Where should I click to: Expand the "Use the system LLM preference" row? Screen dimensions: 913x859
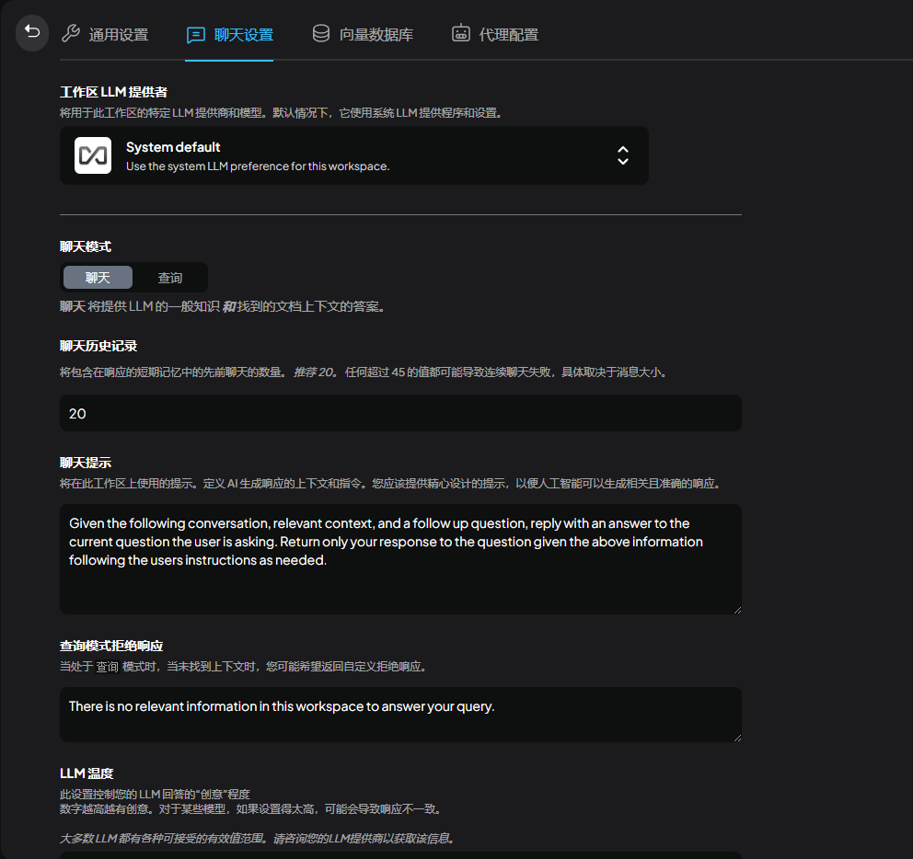pyautogui.click(x=258, y=166)
